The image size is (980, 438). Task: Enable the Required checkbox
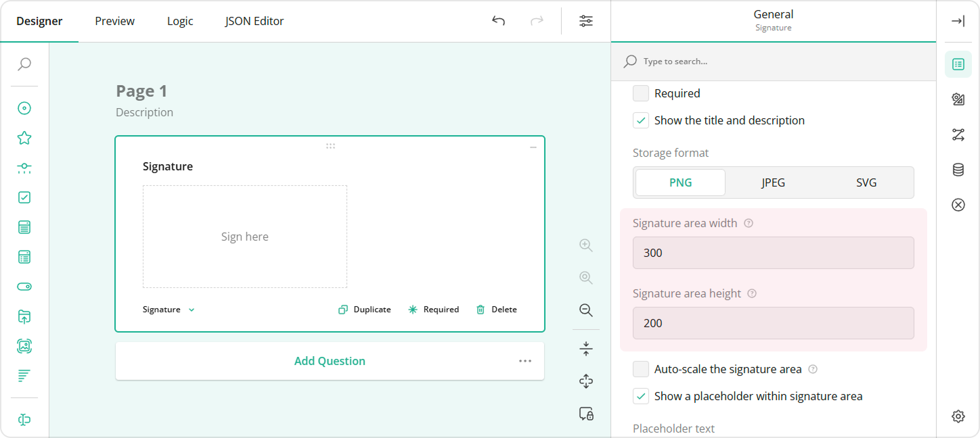pos(640,93)
